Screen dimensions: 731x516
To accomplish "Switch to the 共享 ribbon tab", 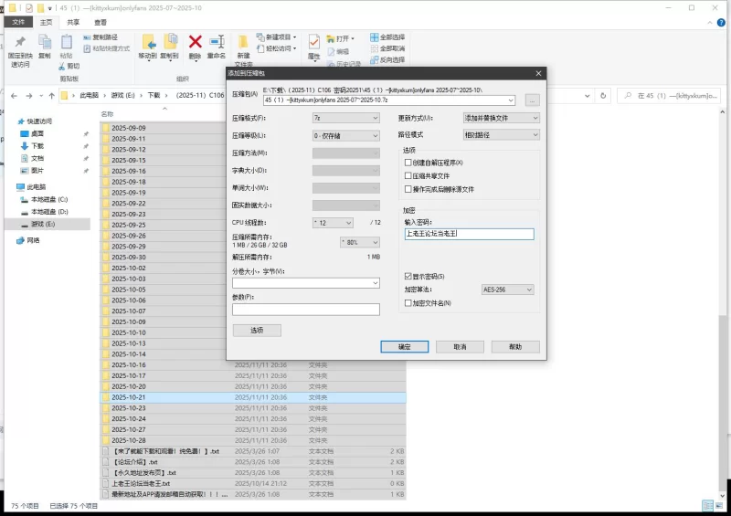I will point(72,22).
